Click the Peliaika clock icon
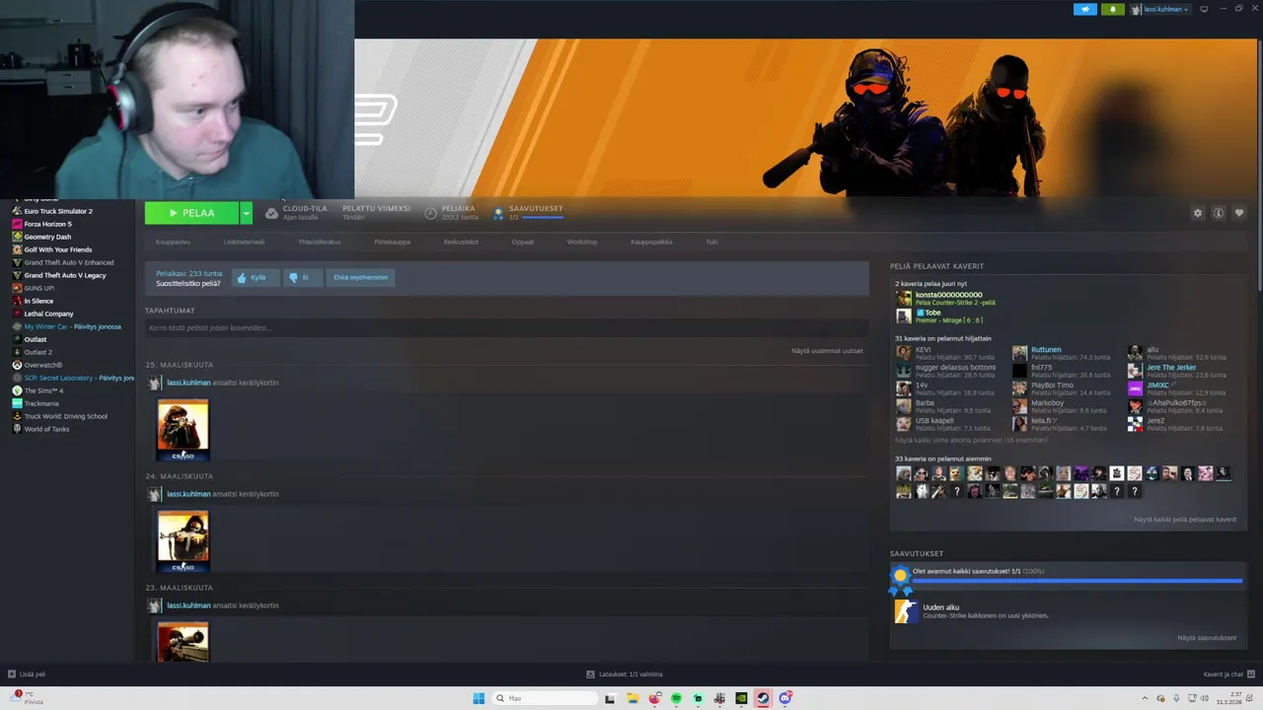 [430, 213]
